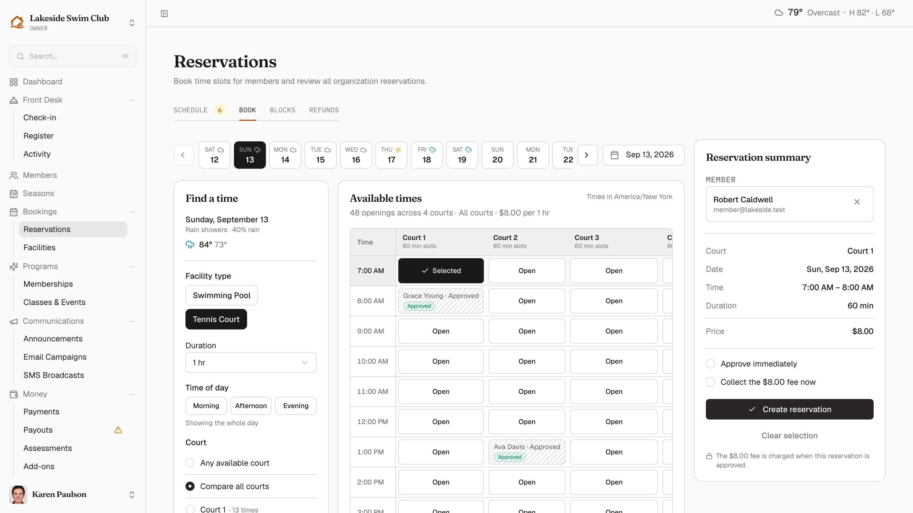Viewport: 913px width, 513px height.
Task: Click the Programs sparkle icon
Action: coord(13,266)
